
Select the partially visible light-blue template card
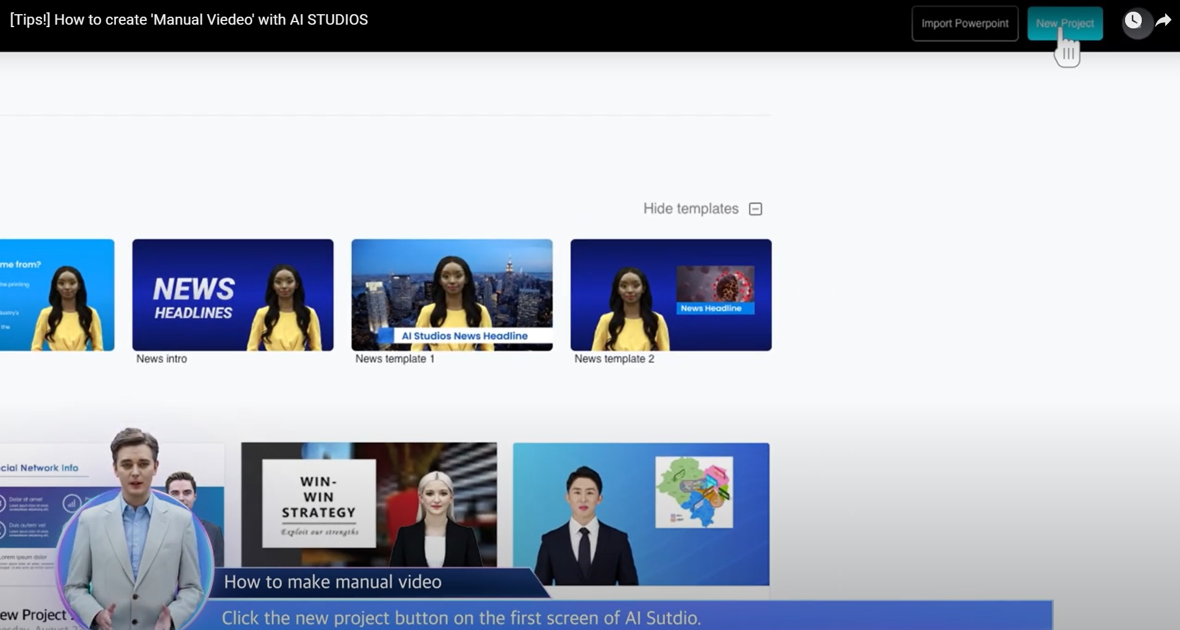pyautogui.click(x=57, y=295)
